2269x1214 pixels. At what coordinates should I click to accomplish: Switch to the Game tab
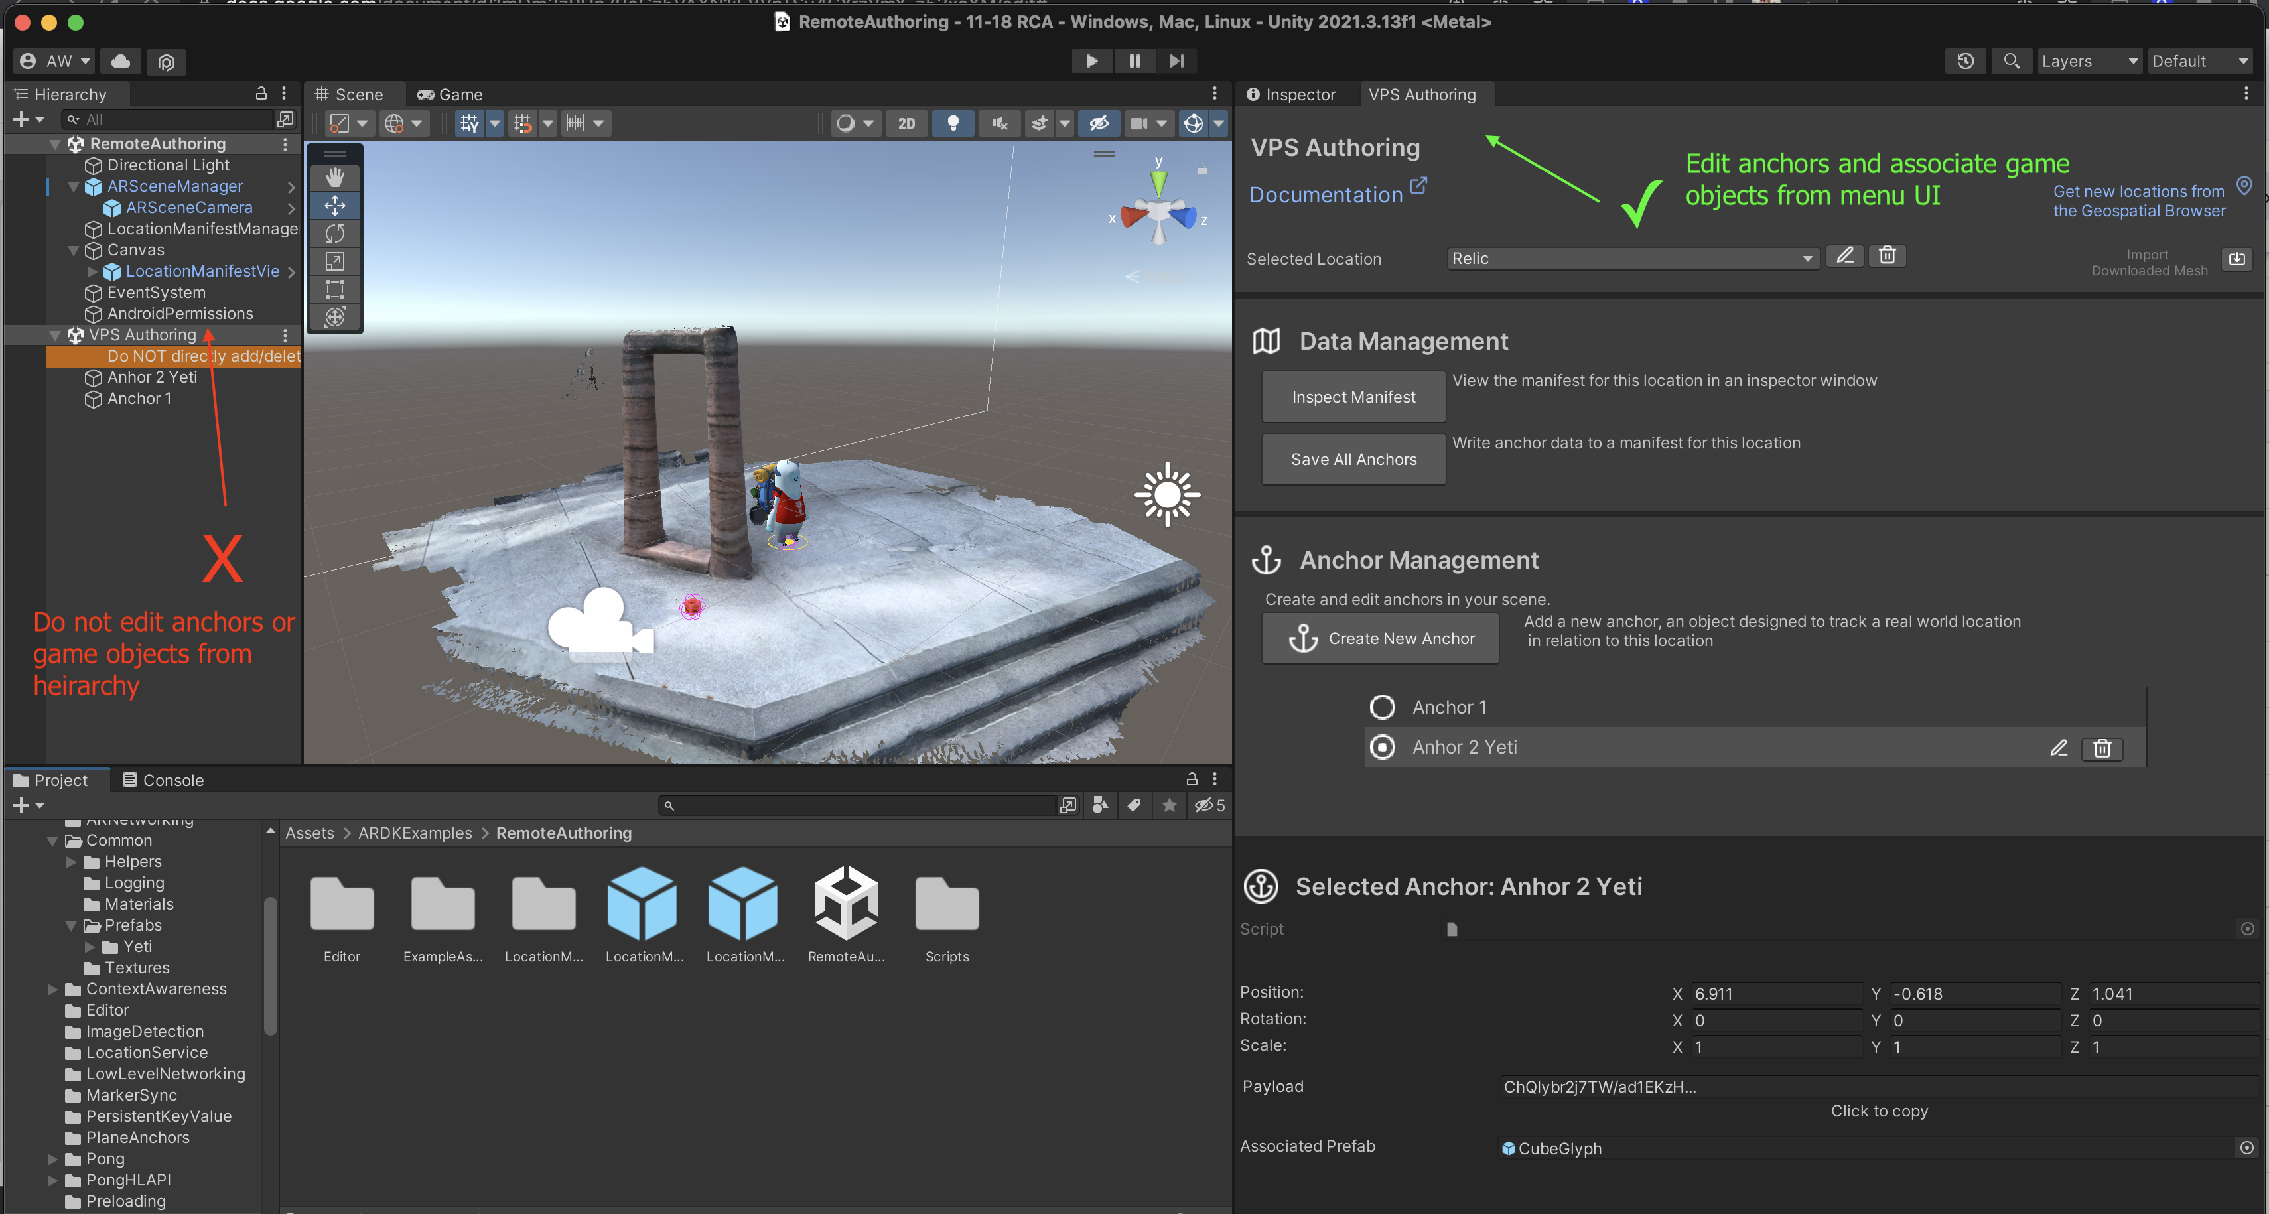pyautogui.click(x=449, y=94)
